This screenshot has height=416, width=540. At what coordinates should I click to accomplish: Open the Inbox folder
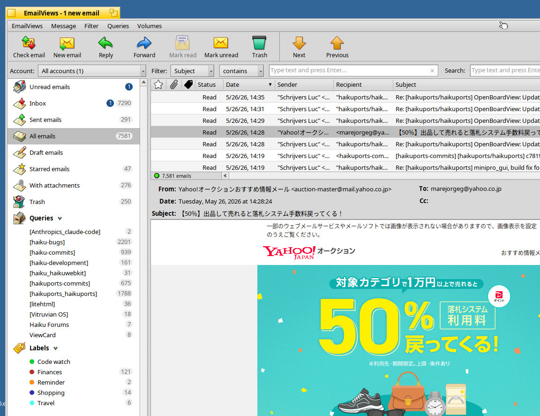click(x=74, y=103)
